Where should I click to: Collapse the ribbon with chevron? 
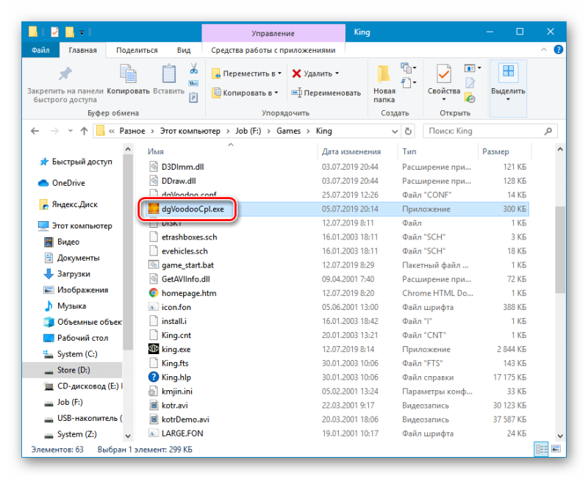(543, 50)
